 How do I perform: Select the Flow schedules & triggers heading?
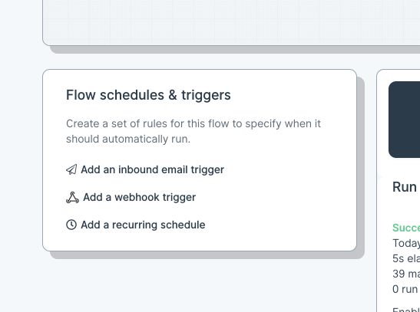tap(148, 95)
